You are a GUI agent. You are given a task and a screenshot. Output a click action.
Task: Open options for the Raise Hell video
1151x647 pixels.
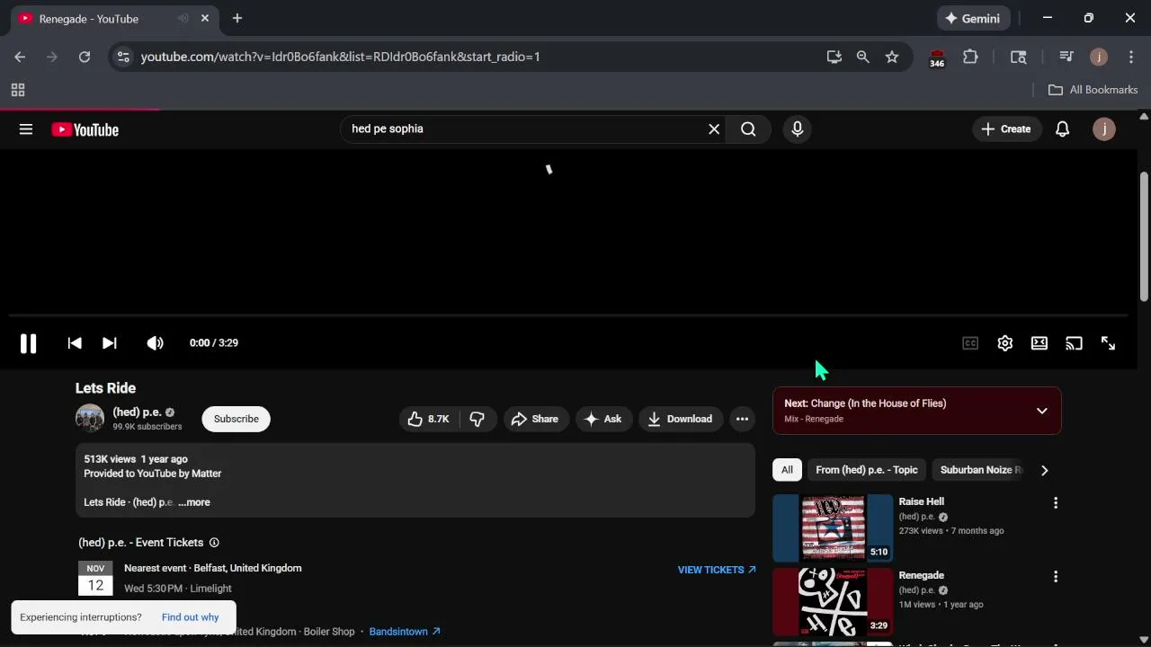[1056, 503]
